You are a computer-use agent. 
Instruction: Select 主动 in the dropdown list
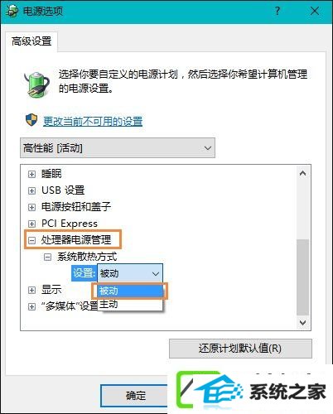click(130, 304)
